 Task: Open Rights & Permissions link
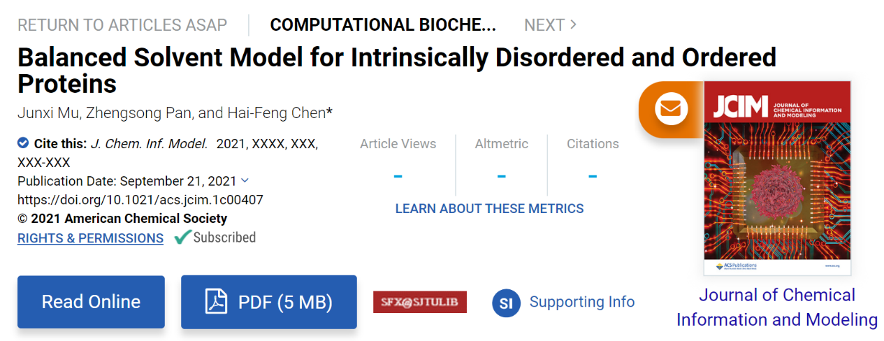[x=90, y=238]
